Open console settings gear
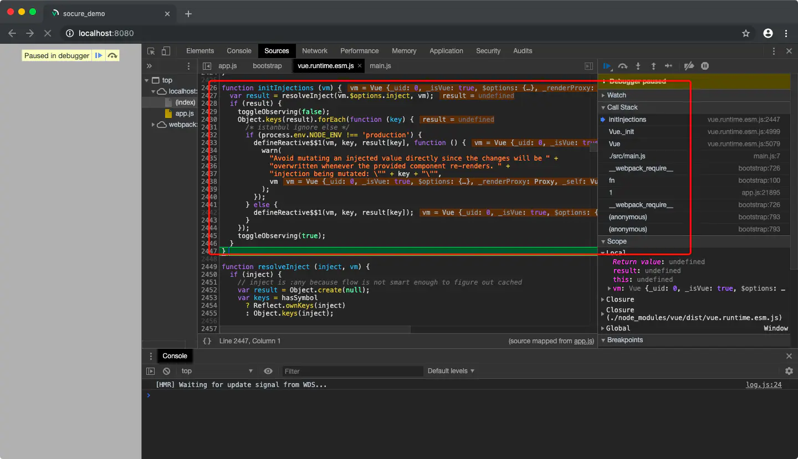798x459 pixels. pyautogui.click(x=789, y=371)
